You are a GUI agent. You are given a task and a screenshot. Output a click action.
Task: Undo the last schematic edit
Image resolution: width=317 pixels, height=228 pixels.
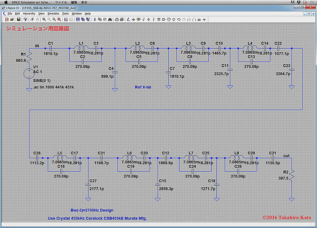coord(179,19)
